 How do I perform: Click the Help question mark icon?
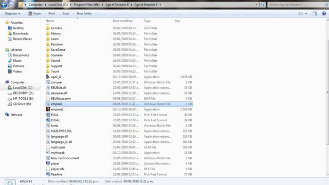point(324,13)
